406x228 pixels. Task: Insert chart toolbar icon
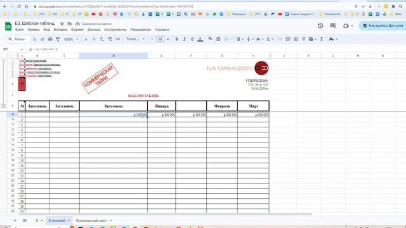point(296,39)
